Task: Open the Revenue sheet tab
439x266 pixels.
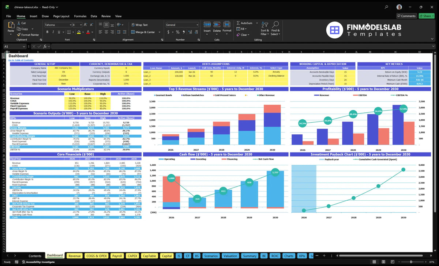Action: 75,256
